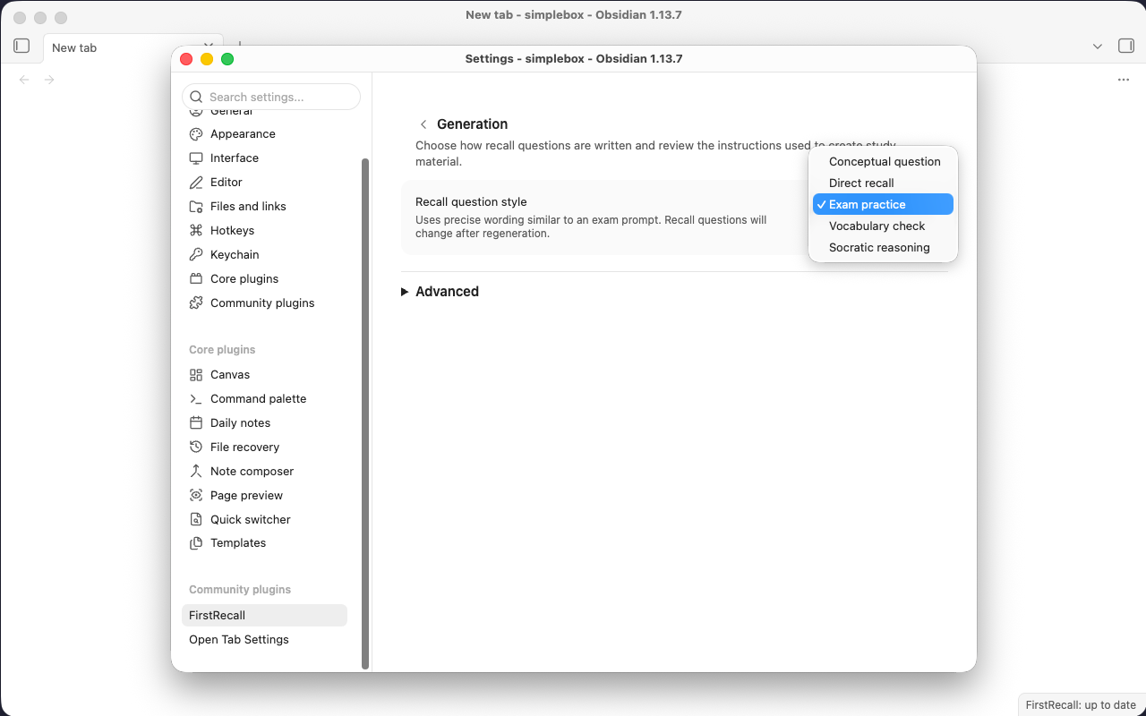Click the Page preview icon
Screen dimensions: 1146x716
point(196,496)
